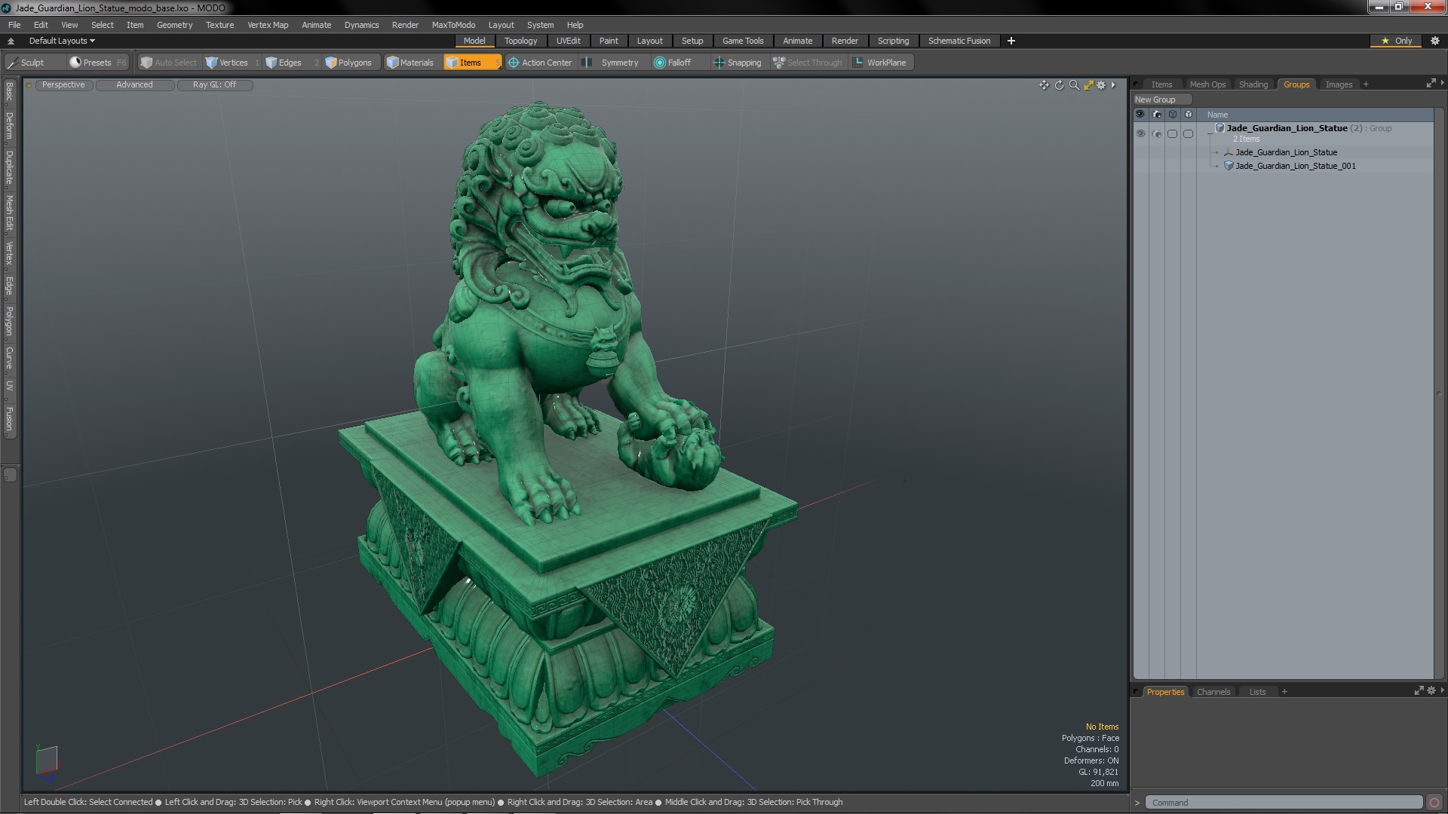Open the Basic vertical sidebar tab
The image size is (1448, 814).
tap(9, 92)
